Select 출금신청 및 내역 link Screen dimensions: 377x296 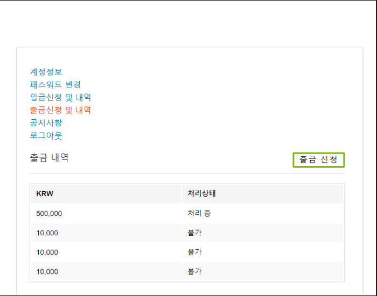pyautogui.click(x=60, y=110)
